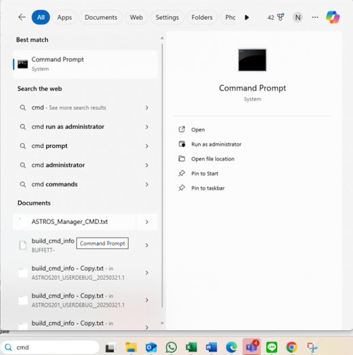Viewport: 353px width, 355px height.
Task: Expand chevron next to ASTROS_Manager_CMD.txt
Action: tap(147, 222)
